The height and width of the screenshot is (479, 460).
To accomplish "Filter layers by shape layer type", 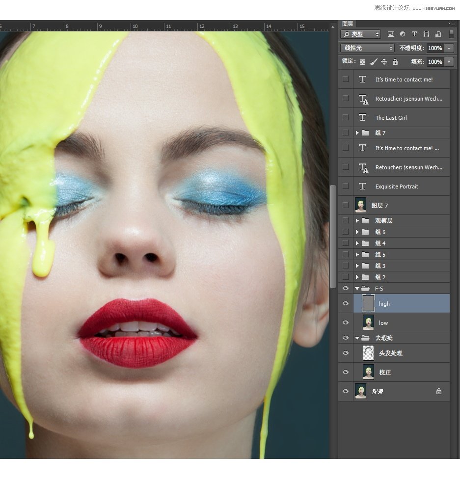I will 426,34.
